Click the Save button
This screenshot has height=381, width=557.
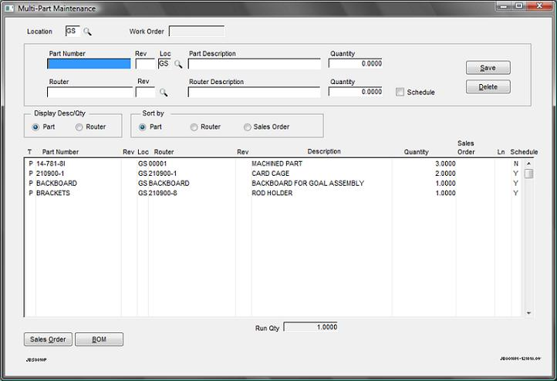(488, 68)
